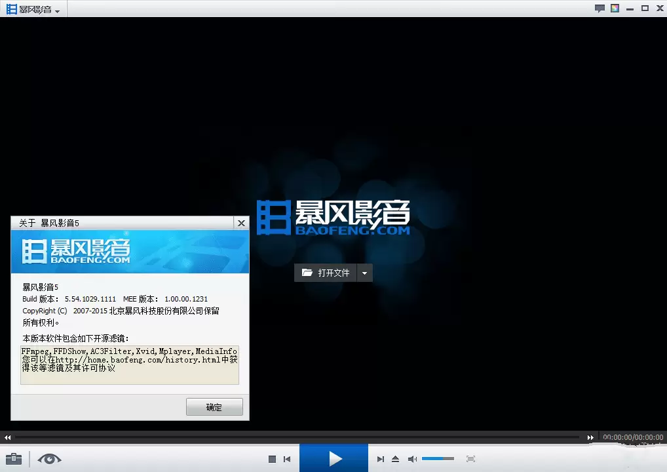667x472 pixels.
Task: Open the feedback chat bubble icon
Action: tap(600, 9)
